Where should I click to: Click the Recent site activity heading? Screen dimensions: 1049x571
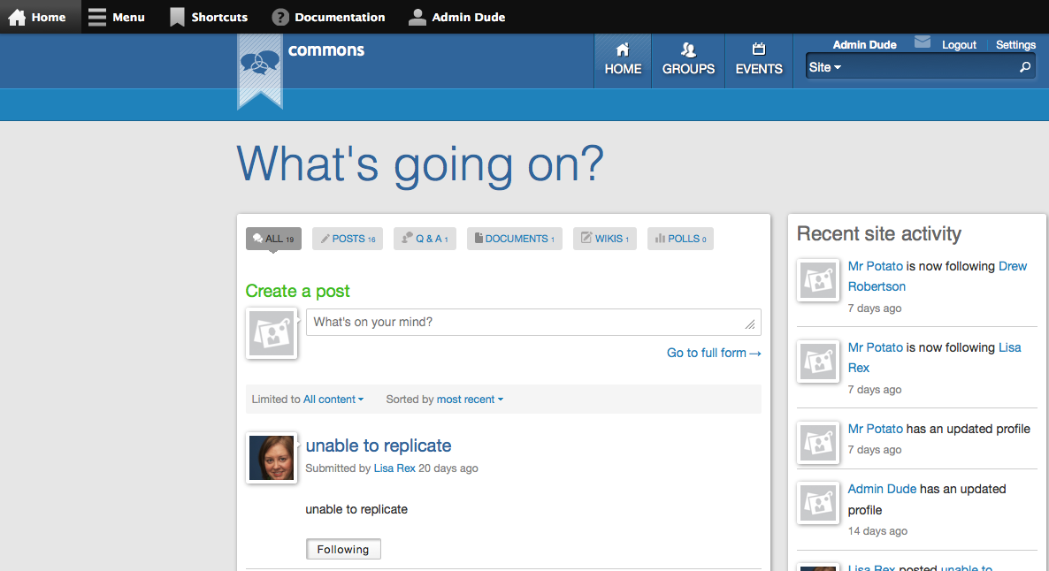879,233
